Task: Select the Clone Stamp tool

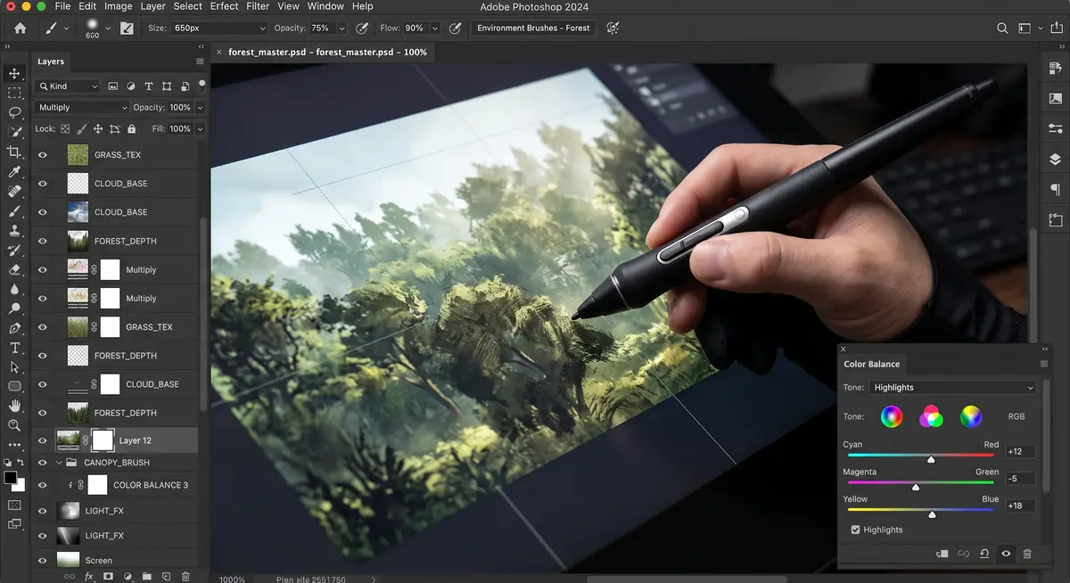Action: tap(14, 231)
